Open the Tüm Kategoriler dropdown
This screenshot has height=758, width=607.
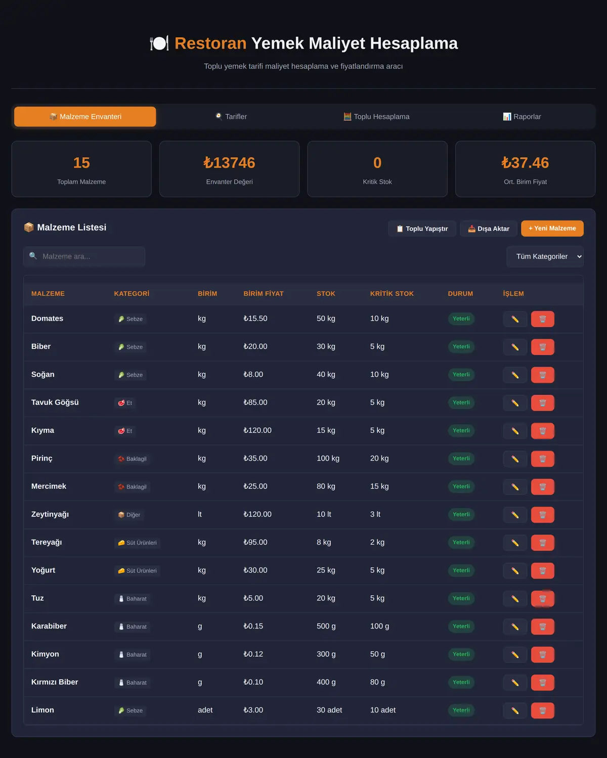[x=545, y=256]
